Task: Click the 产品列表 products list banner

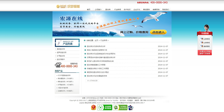Action: tap(67, 43)
